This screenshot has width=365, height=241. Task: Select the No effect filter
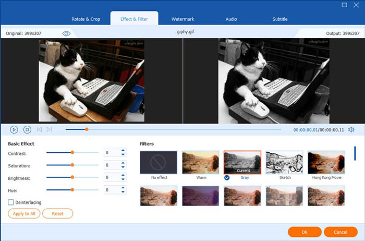(159, 162)
